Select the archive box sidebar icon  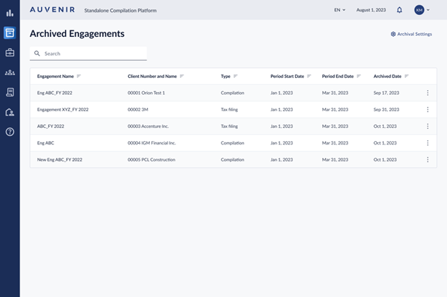[10, 33]
